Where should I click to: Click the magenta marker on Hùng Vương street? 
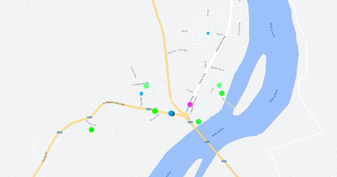coord(190,105)
